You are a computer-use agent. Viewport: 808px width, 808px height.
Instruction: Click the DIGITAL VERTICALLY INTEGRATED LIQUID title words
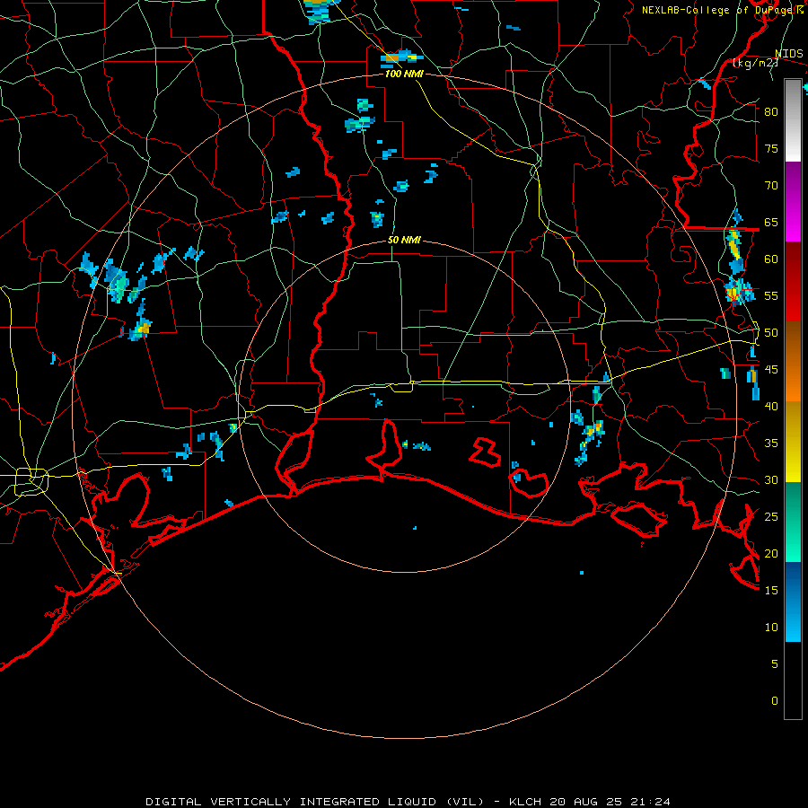click(291, 802)
